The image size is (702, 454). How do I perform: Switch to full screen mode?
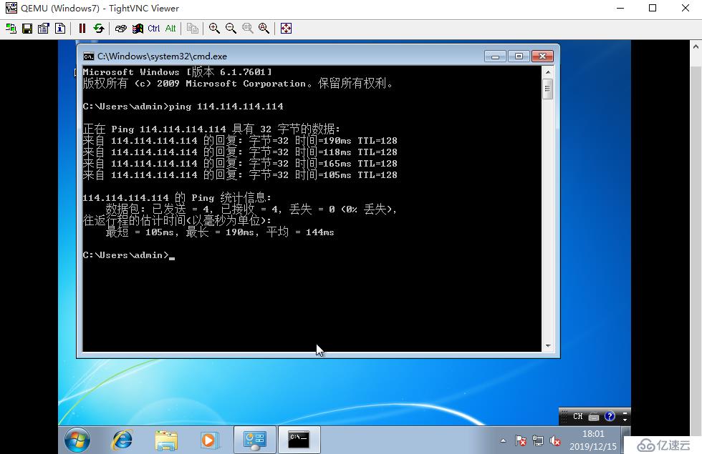coord(286,29)
